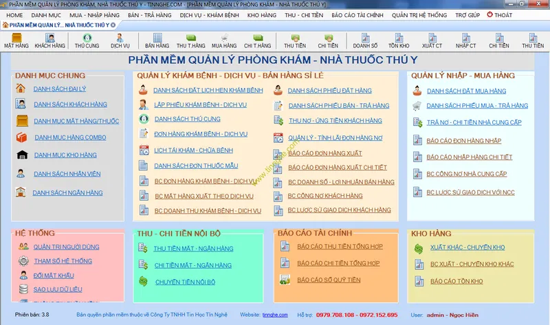The image size is (550, 325).
Task: Open the HOME menu
Action: 14,15
